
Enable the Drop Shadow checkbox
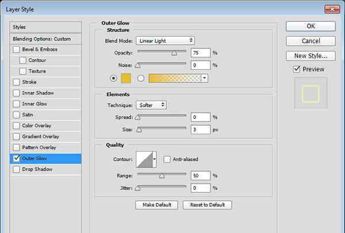pos(16,169)
